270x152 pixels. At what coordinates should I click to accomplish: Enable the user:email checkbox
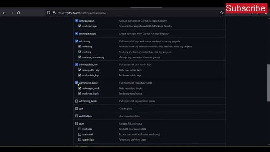point(80,134)
